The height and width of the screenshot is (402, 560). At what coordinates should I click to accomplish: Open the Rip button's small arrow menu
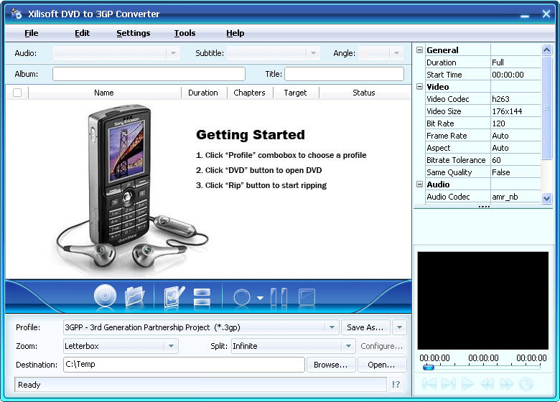(x=261, y=298)
